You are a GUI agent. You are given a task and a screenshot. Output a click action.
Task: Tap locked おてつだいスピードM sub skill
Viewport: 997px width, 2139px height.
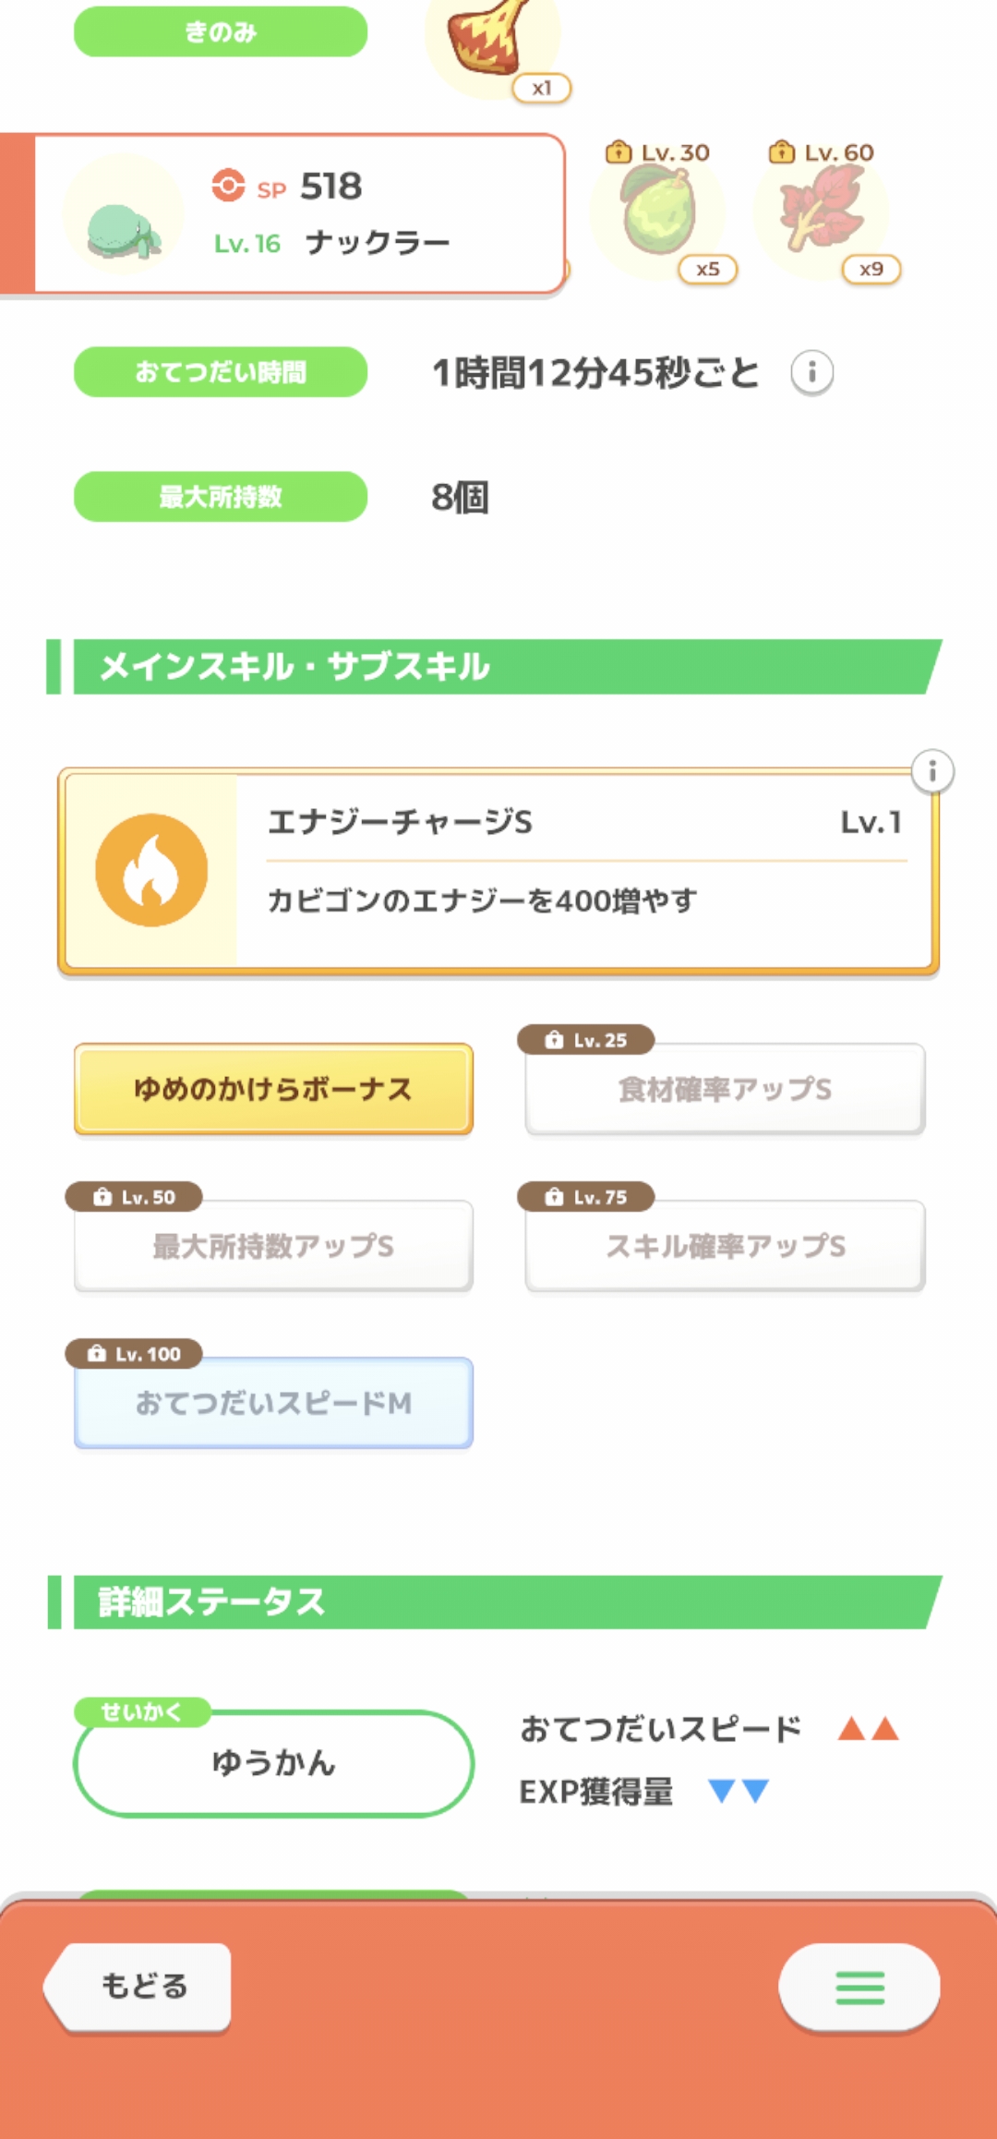[x=273, y=1403]
